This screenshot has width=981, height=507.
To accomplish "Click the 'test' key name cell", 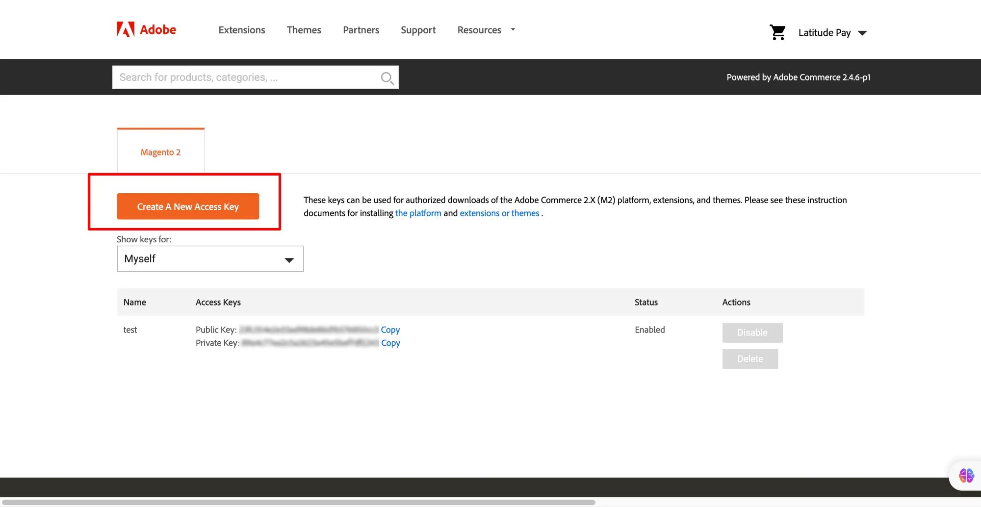I will [130, 330].
